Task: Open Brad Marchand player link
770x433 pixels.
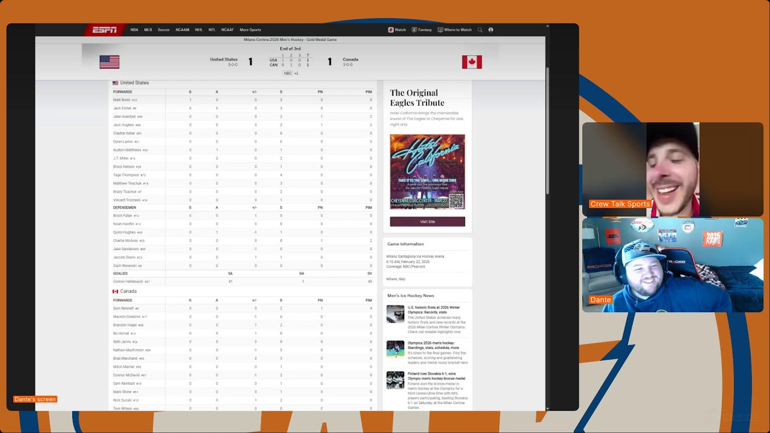Action: [x=125, y=358]
